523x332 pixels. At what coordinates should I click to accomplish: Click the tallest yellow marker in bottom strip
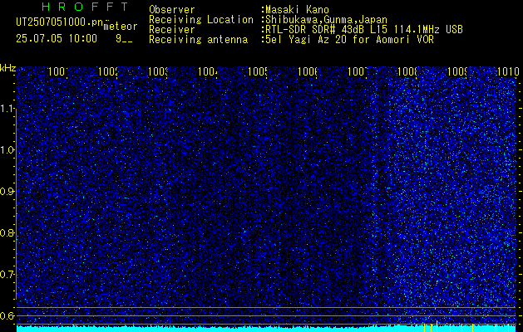437,326
